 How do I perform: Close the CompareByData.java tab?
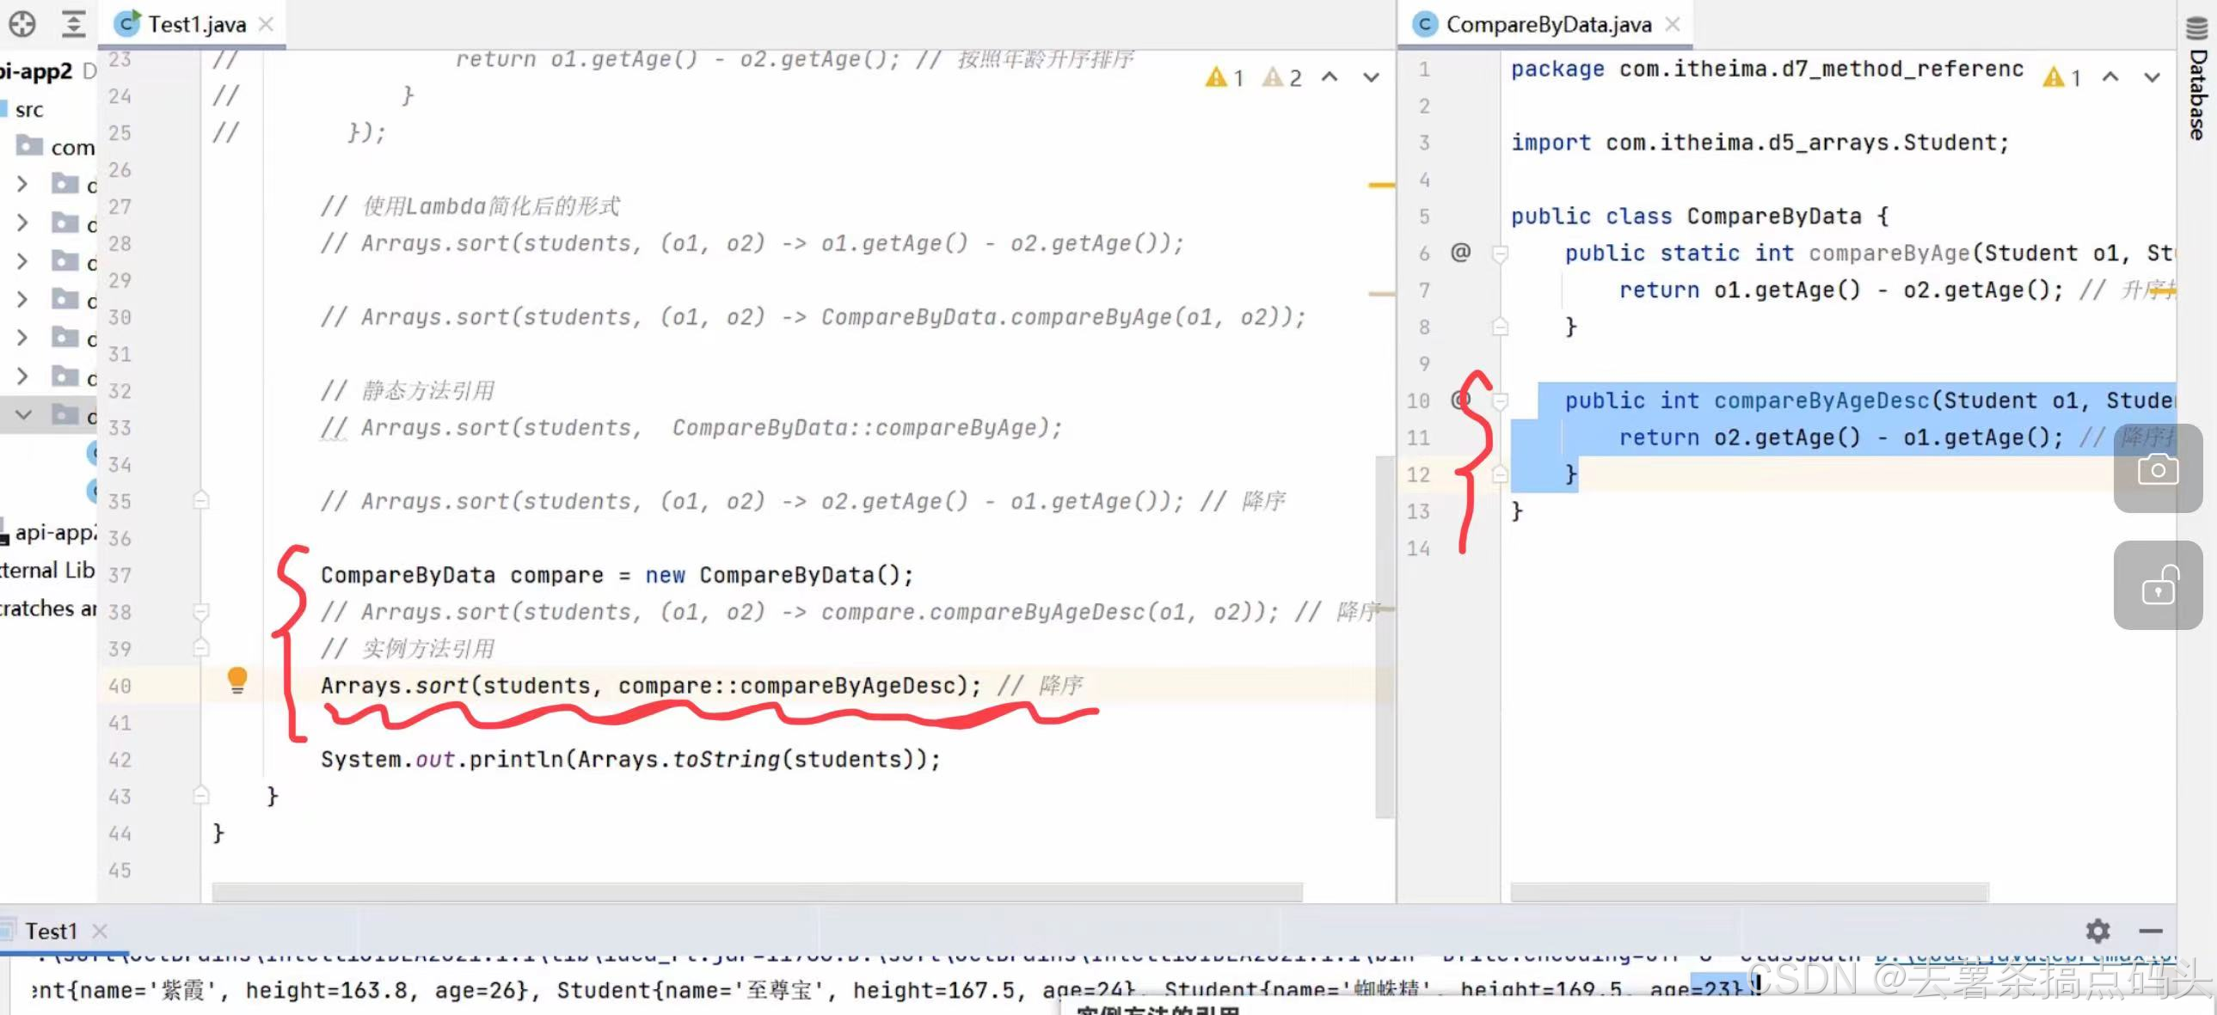click(x=1673, y=24)
